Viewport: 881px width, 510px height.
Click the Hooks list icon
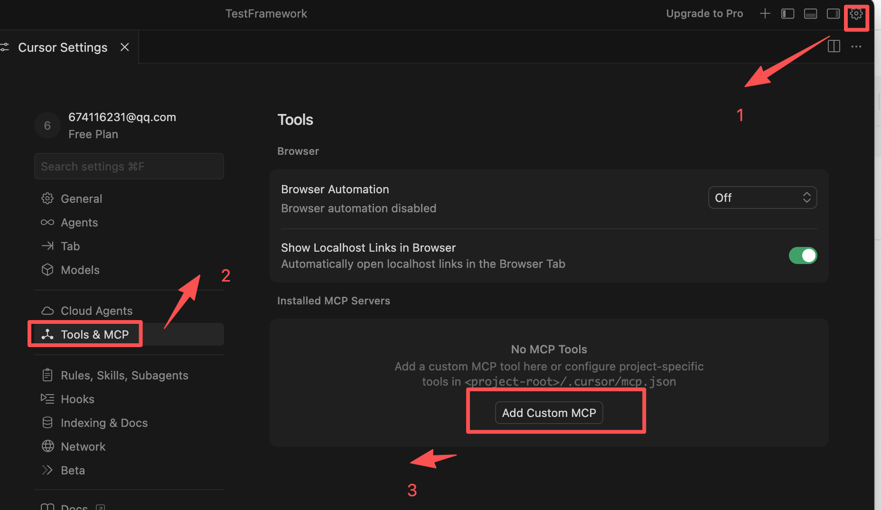[47, 399]
